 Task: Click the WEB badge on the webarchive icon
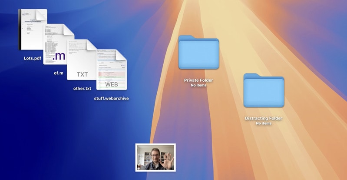coord(112,84)
